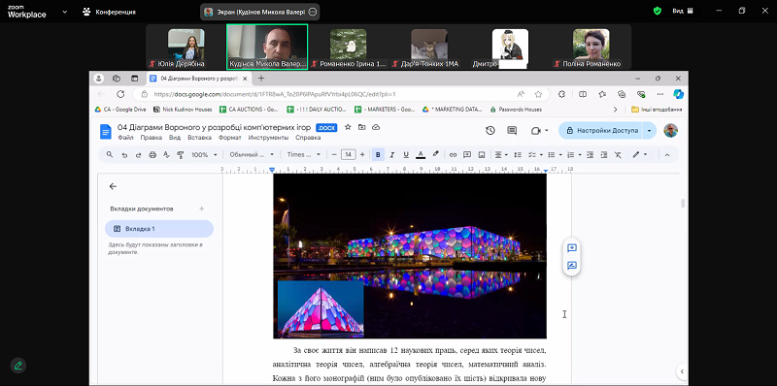Open the Файл menu

pos(125,138)
